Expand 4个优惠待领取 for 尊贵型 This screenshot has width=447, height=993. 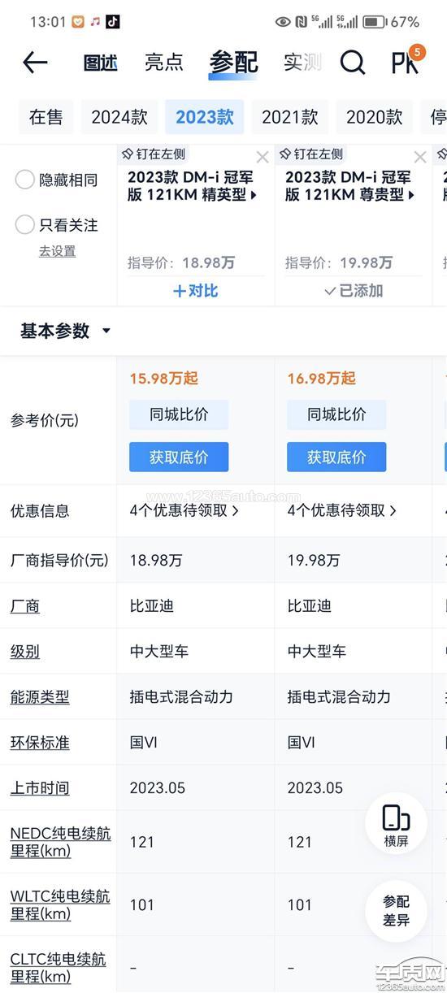coord(342,510)
